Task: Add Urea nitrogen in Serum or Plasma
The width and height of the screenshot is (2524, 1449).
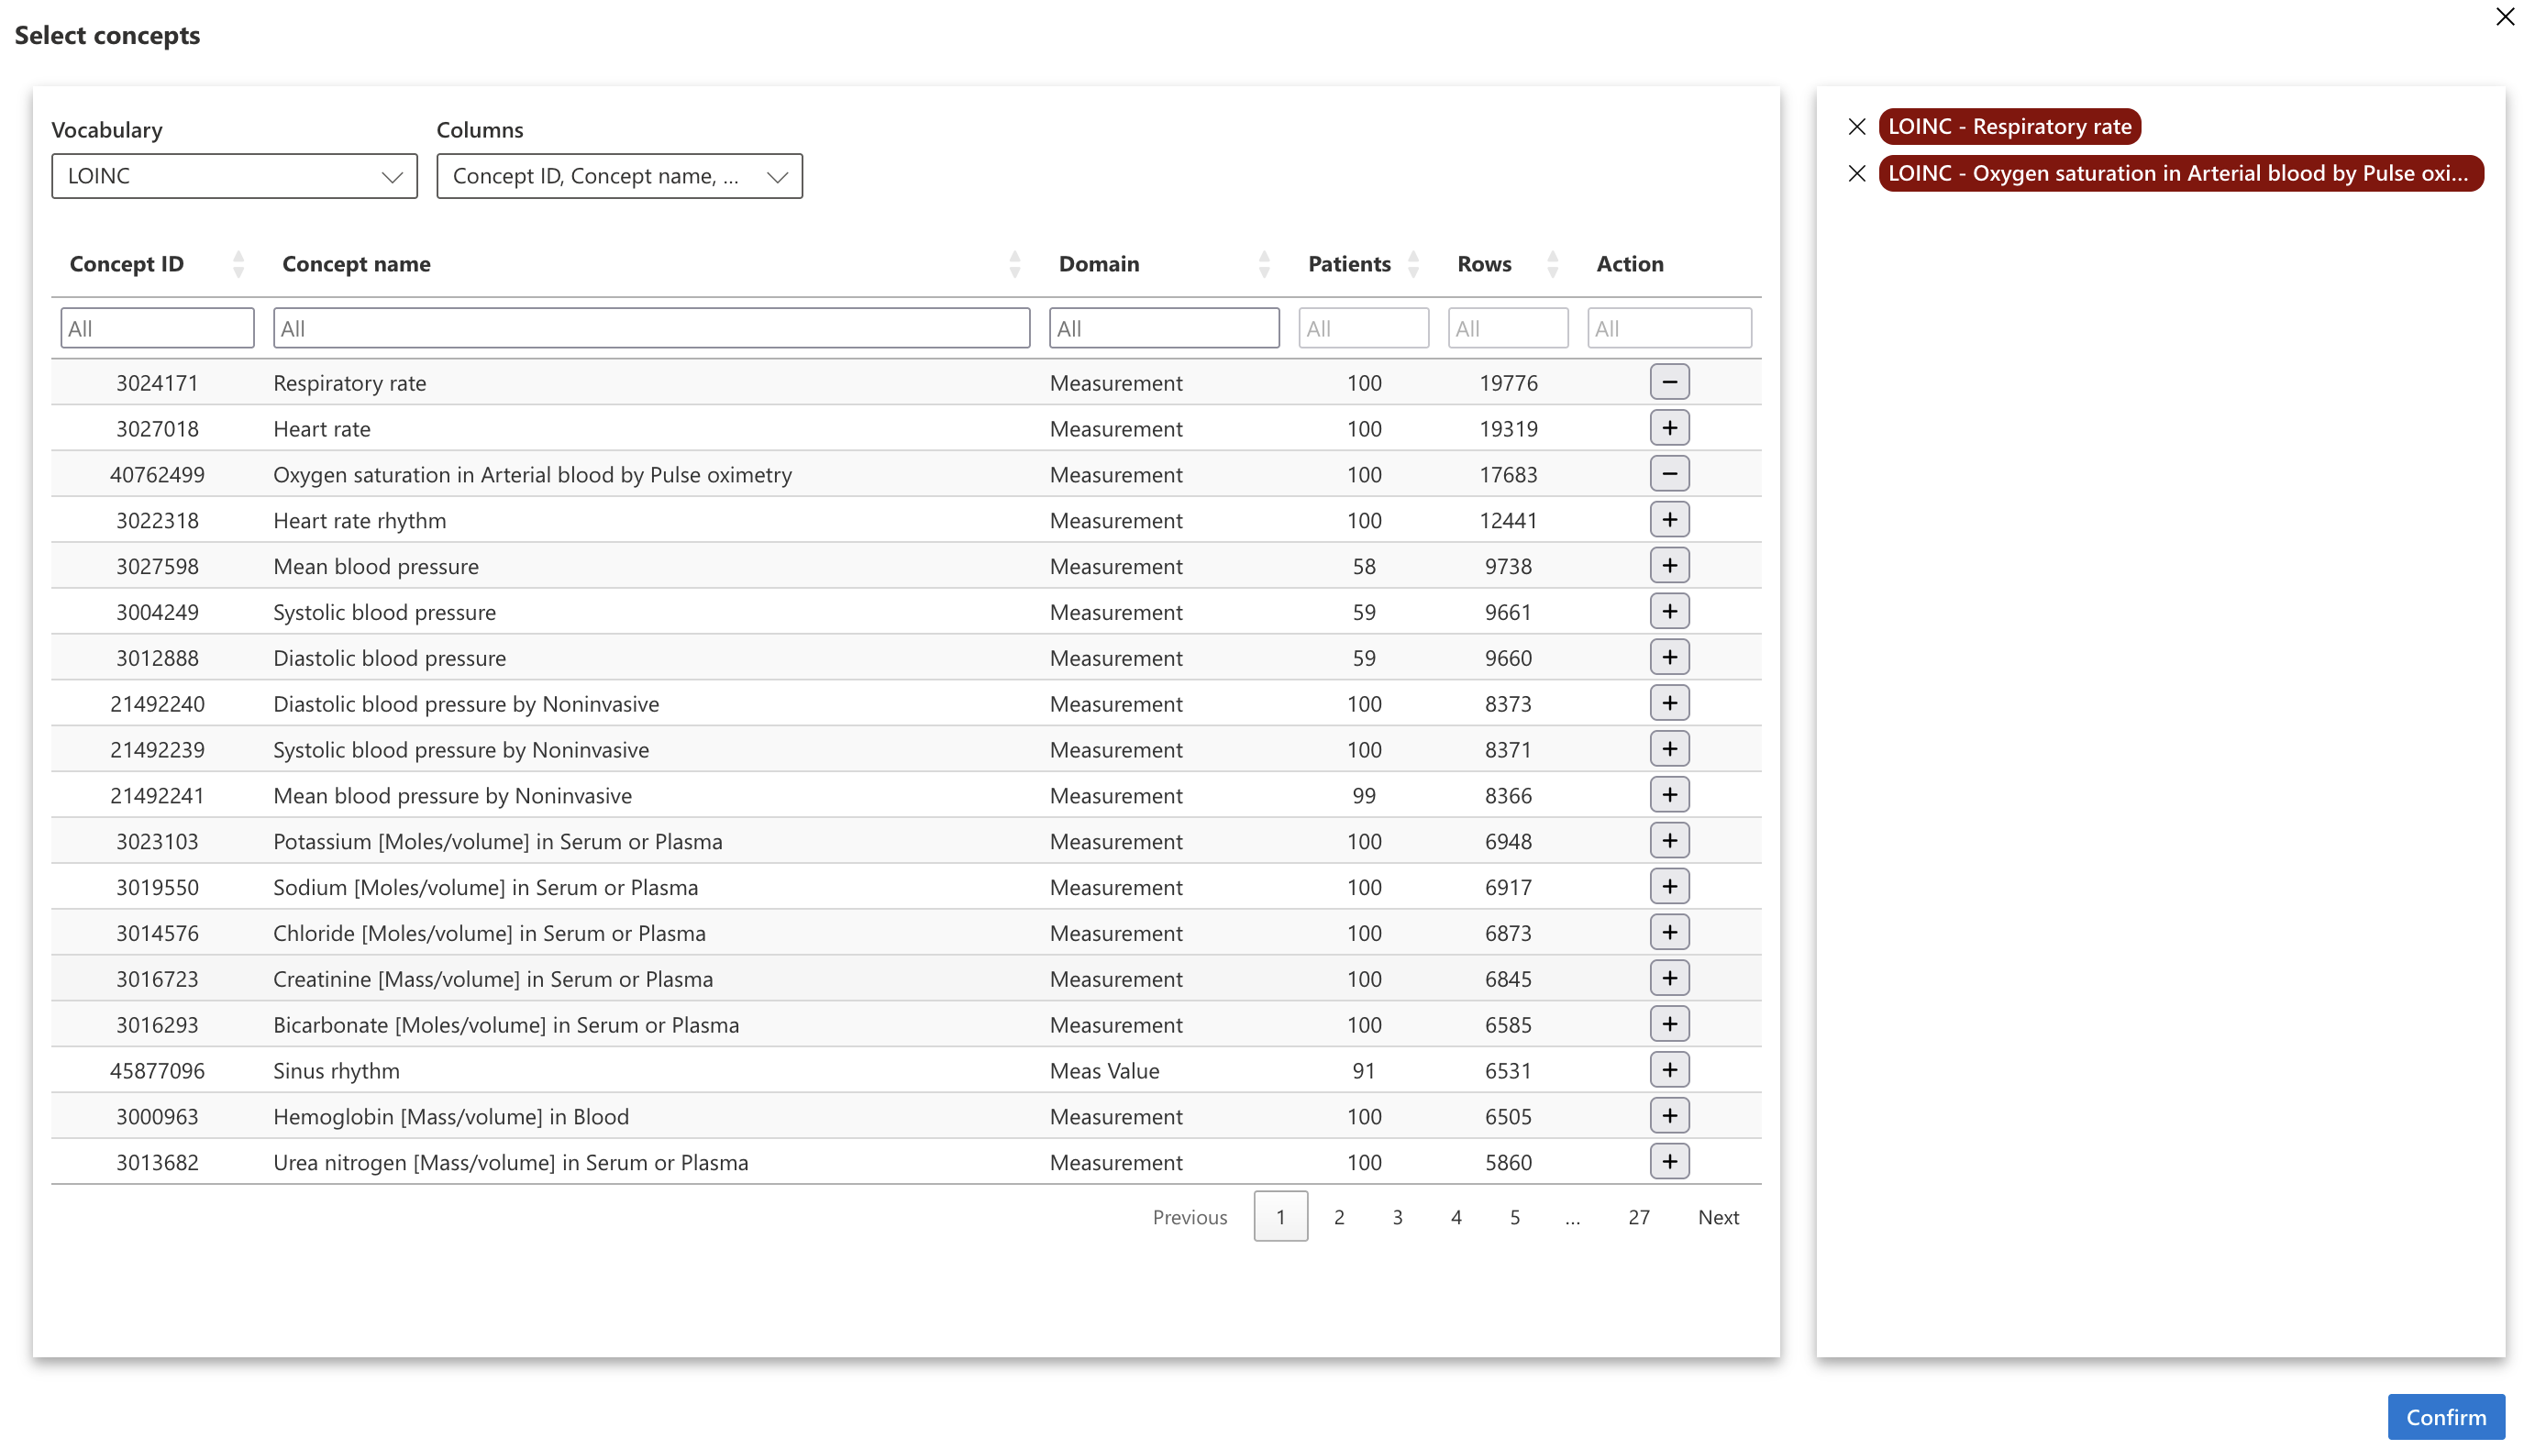Action: (x=1669, y=1160)
